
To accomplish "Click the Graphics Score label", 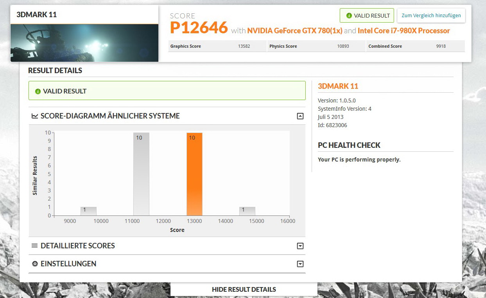I will 186,46.
